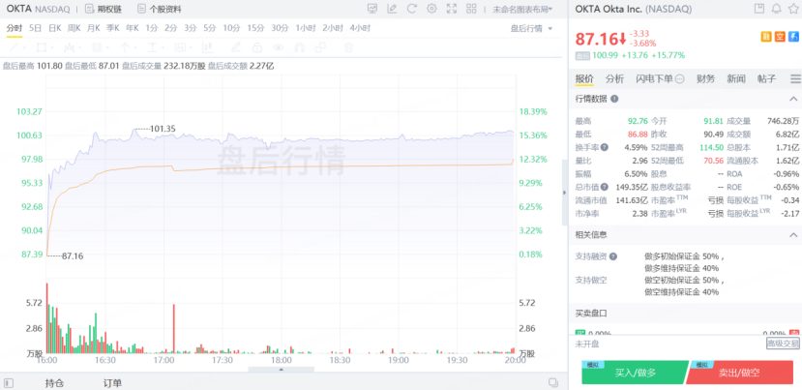Click the edit/pencil note icon in top toolbar

[x=393, y=9]
